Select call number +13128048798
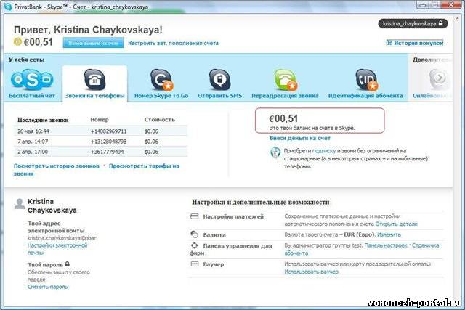Image resolution: width=465 pixels, height=310 pixels. (x=108, y=142)
